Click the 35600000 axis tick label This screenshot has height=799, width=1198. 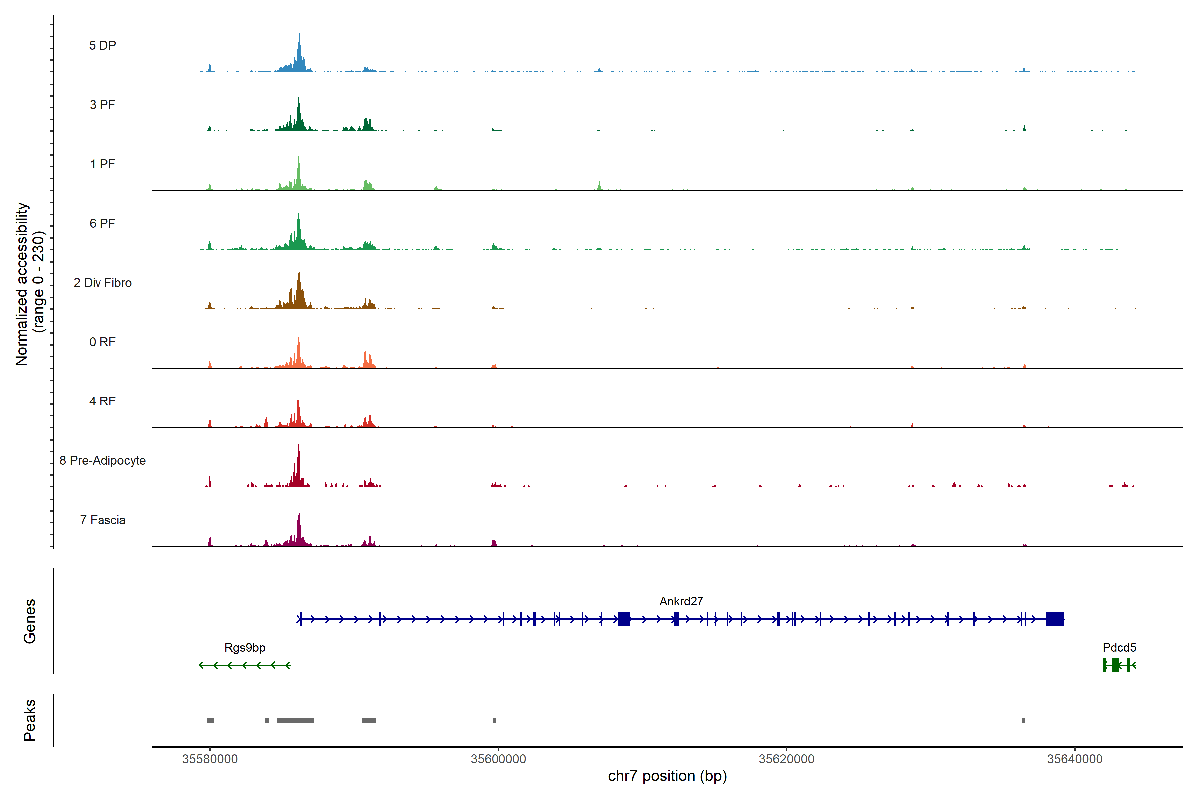pyautogui.click(x=498, y=759)
